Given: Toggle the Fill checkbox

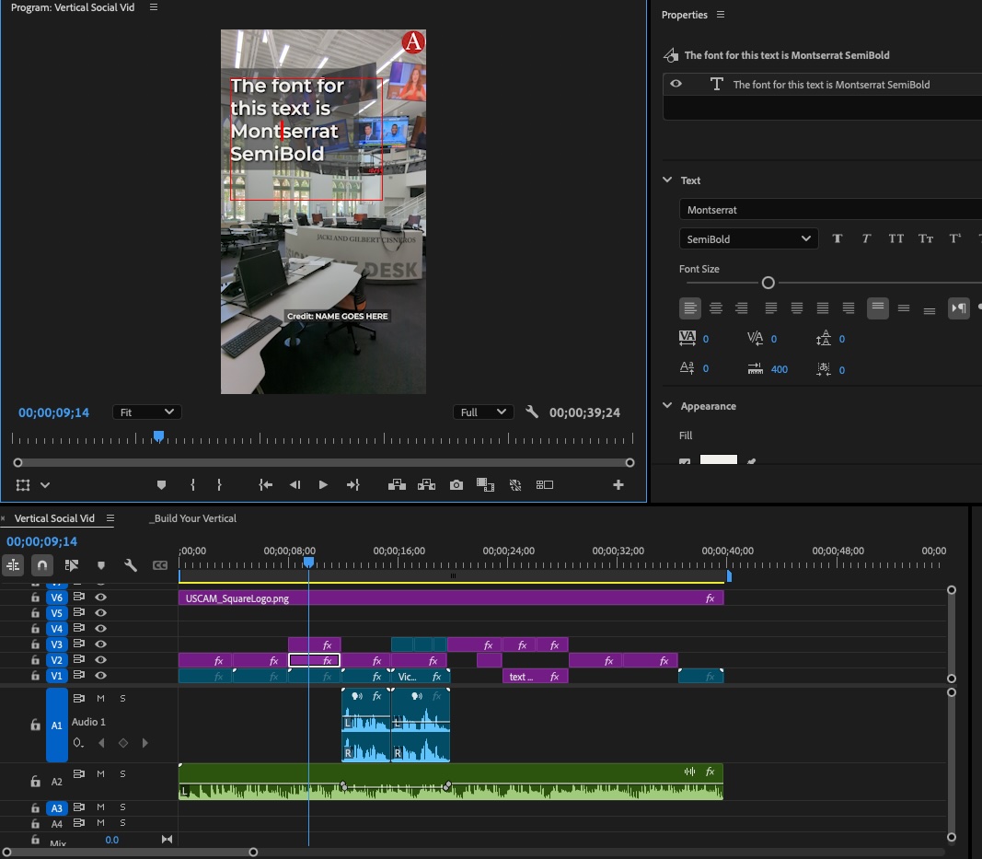Looking at the screenshot, I should (x=685, y=461).
